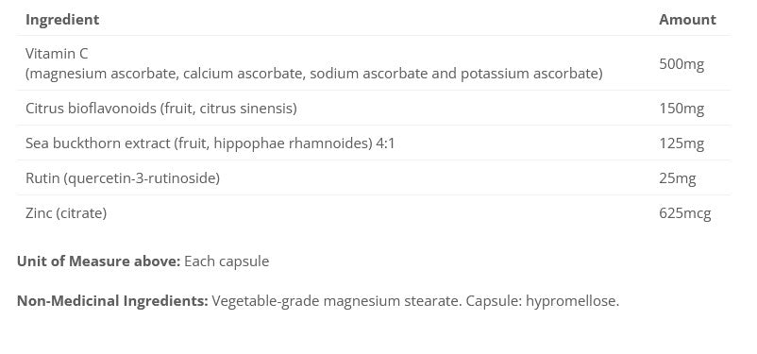Click the 4:1 ratio in sea buckthorn row
Image resolution: width=757 pixels, height=354 pixels.
[385, 143]
